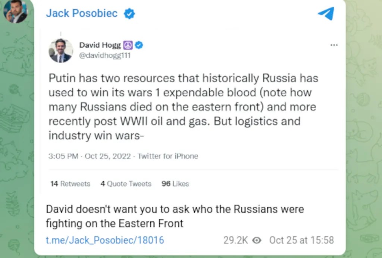
Task: Click the 3:05 PM Oct 25, 2022 timestamp
Action: point(90,156)
